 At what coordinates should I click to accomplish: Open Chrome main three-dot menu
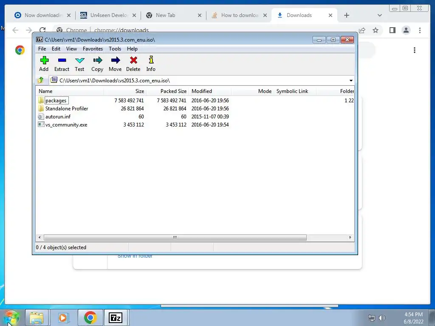point(420,30)
